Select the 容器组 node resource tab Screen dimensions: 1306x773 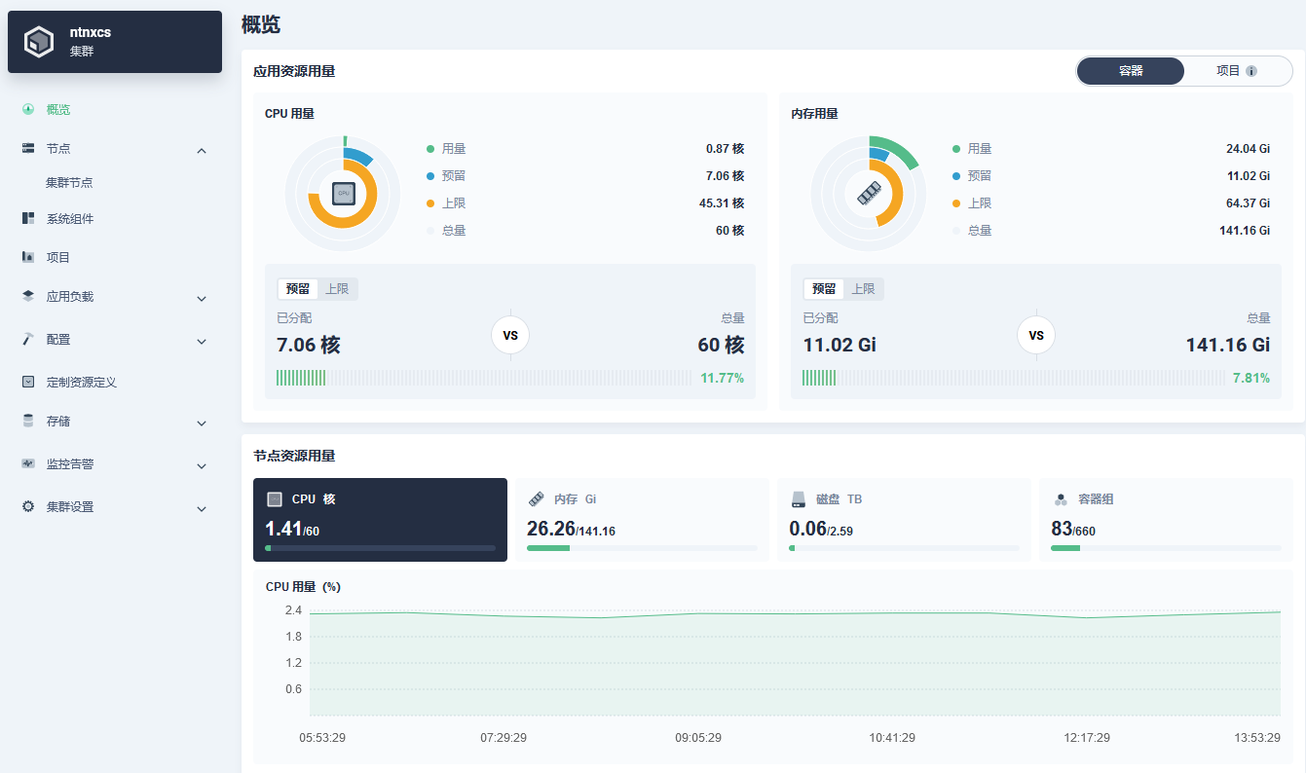[1166, 520]
